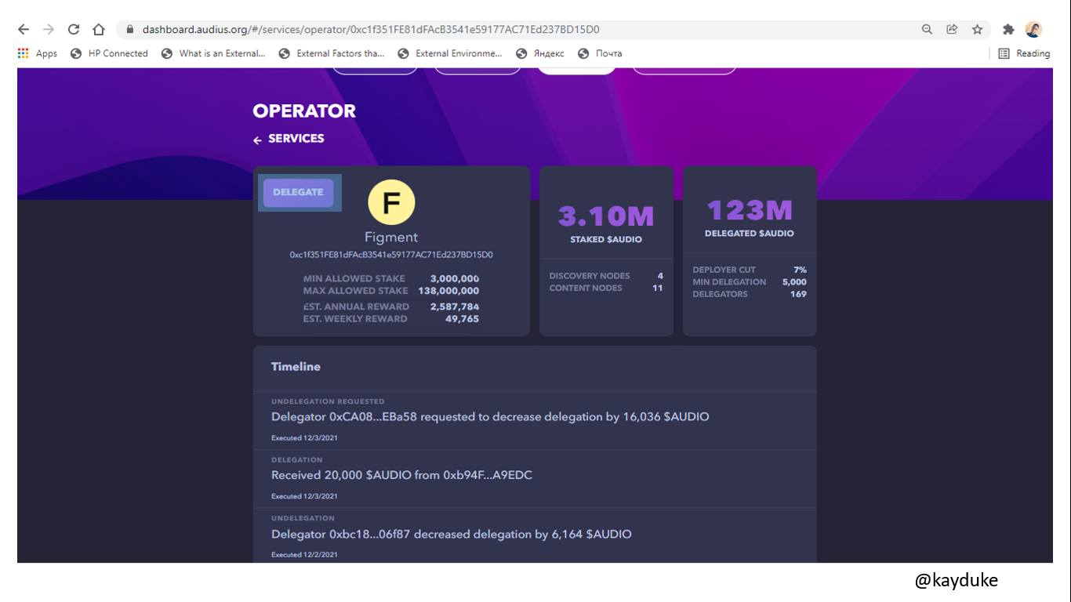Viewport: 1071px width, 602px height.
Task: Open the 'Received 20,000 $AUDIO' delegation entry
Action: (x=535, y=479)
